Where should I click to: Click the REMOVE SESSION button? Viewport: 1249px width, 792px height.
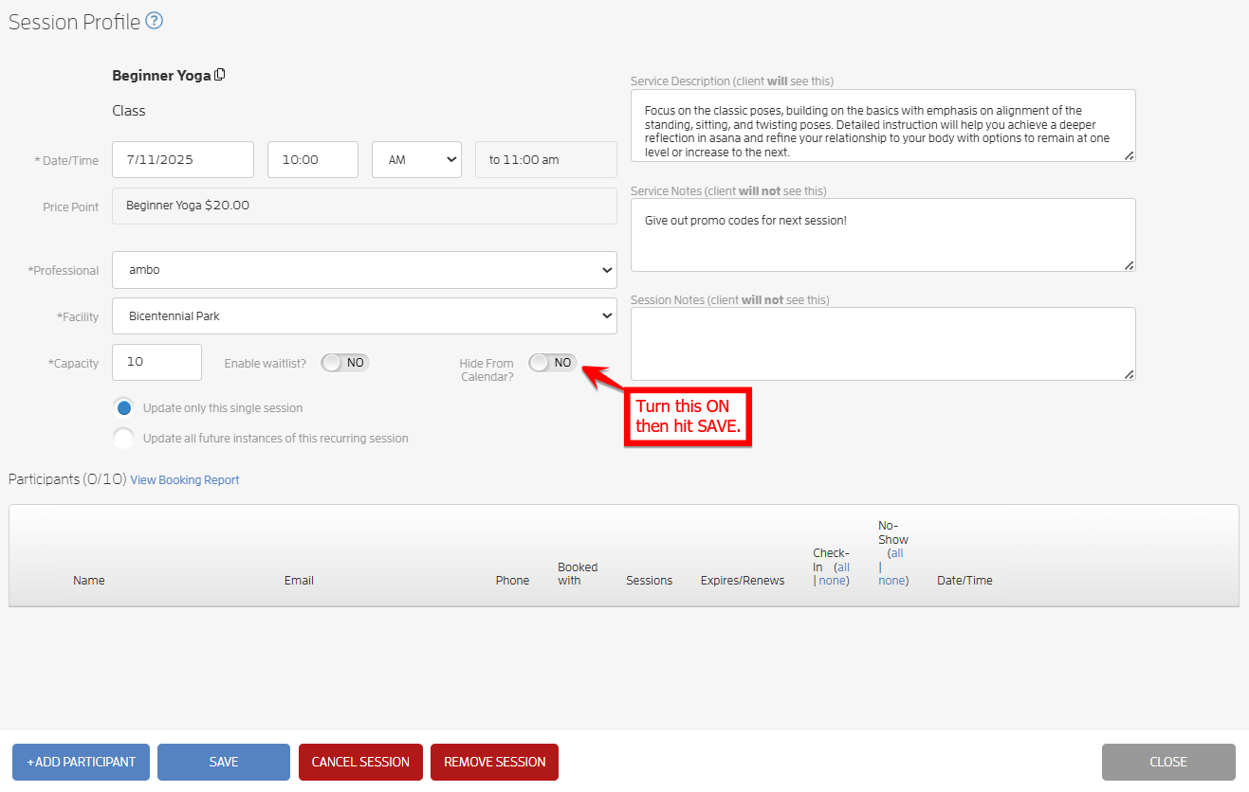pos(494,762)
